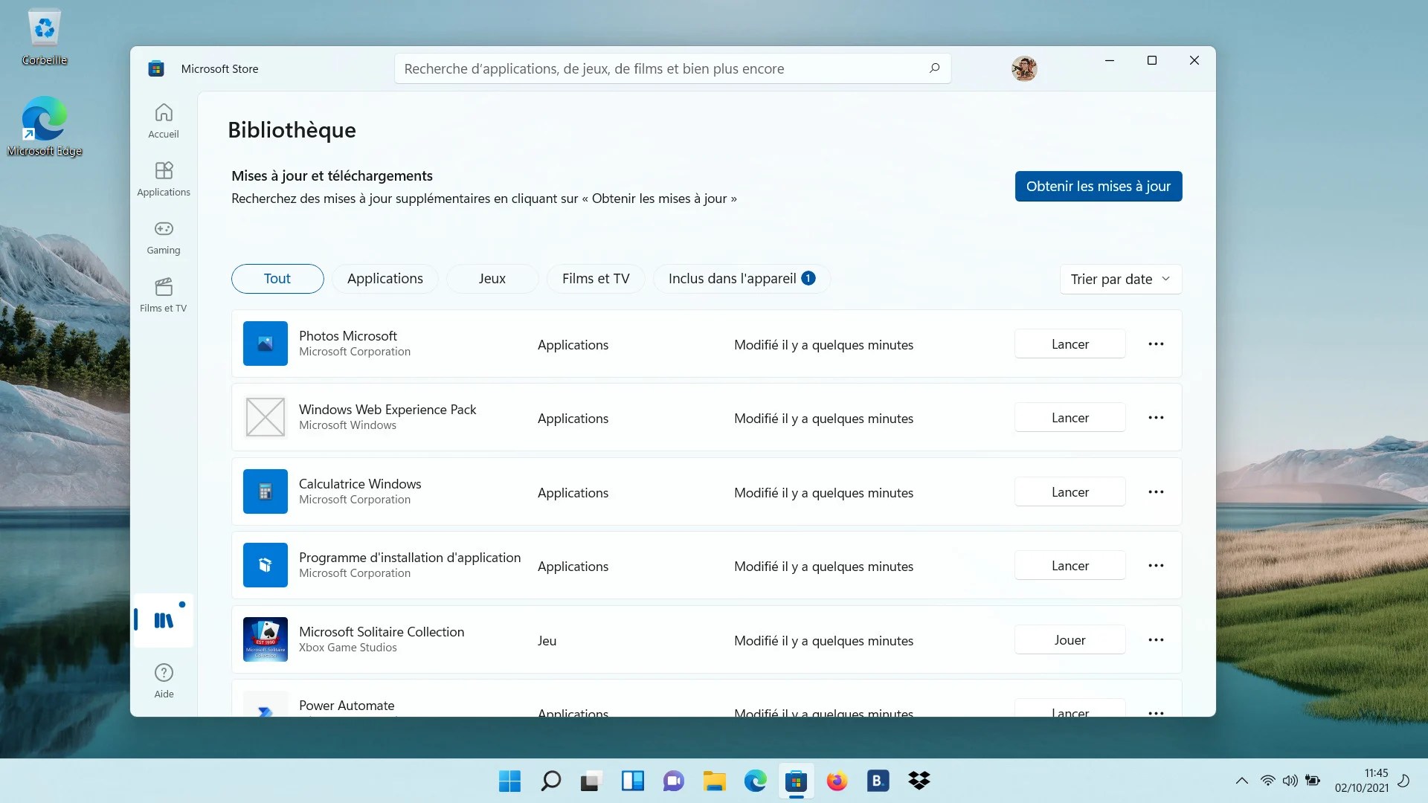
Task: Open more options for Microsoft Solitaire Collection
Action: 1156,639
